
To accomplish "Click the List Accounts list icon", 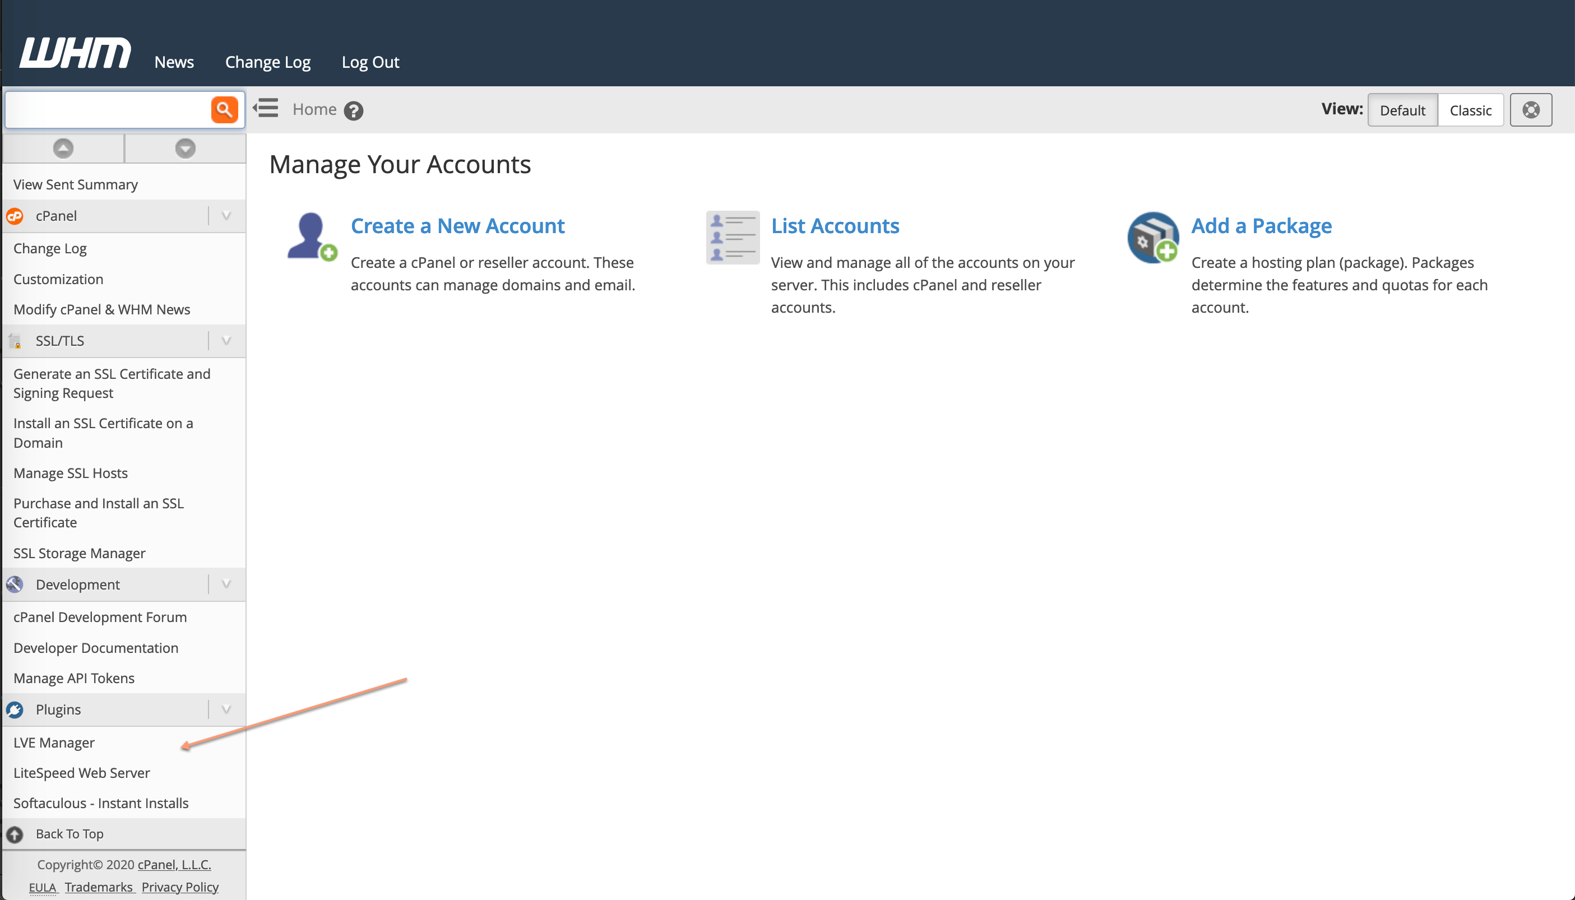I will coord(733,238).
